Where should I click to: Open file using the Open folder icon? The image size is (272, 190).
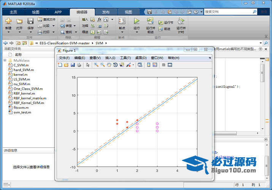(19, 21)
